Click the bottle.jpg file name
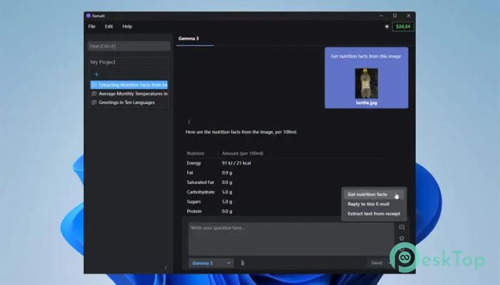500x285 pixels. 366,103
